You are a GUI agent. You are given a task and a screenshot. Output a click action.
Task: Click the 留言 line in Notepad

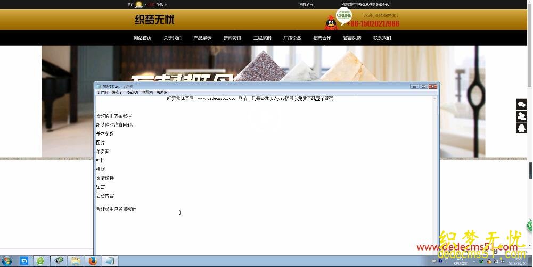point(101,187)
